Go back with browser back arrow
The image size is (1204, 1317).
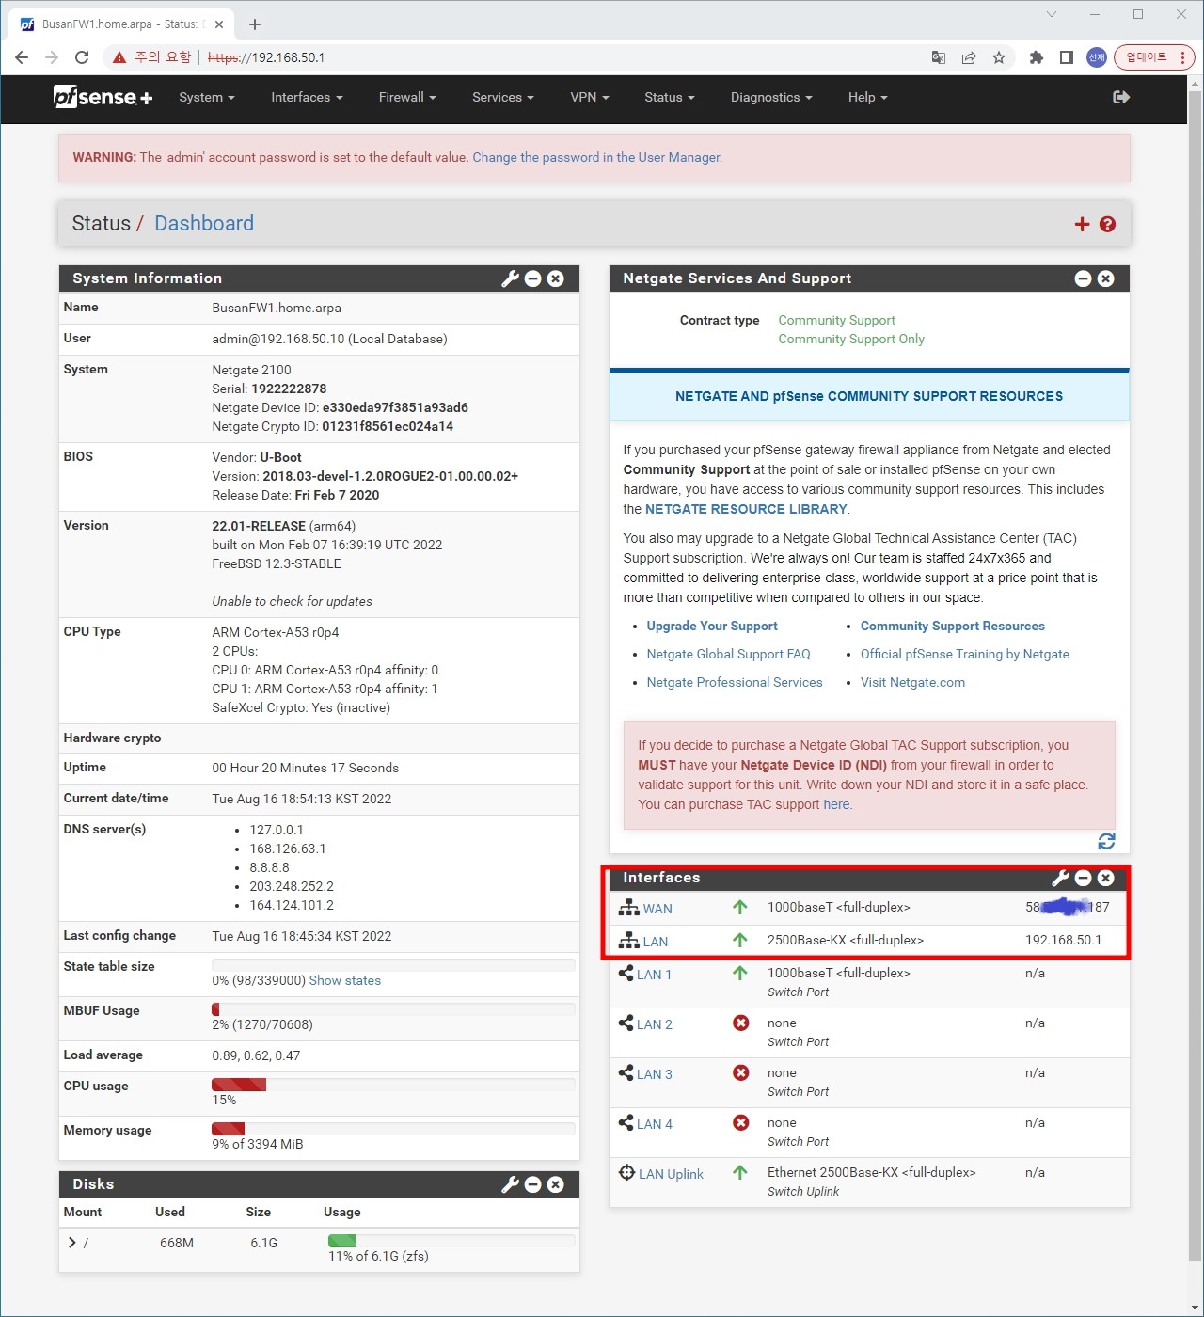pyautogui.click(x=22, y=57)
